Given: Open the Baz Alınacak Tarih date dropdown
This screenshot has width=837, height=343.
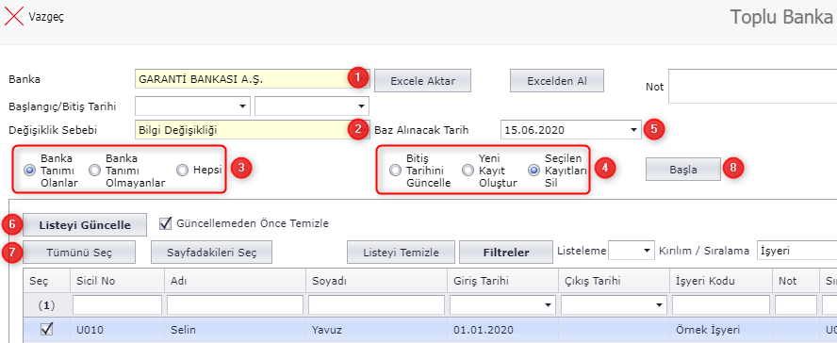Looking at the screenshot, I should pos(633,129).
